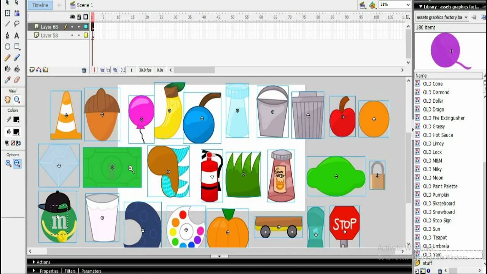The image size is (487, 274).
Task: Insert a new timeline layer
Action: click(x=32, y=70)
